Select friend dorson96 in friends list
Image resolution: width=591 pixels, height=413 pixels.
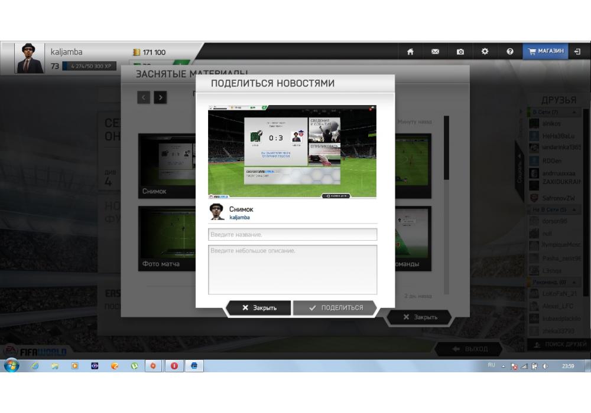pos(555,221)
